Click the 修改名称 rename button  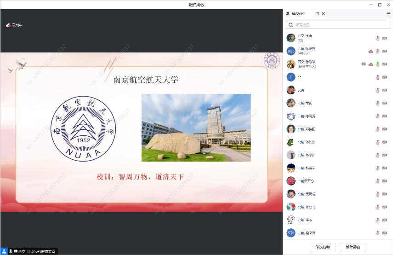323,247
